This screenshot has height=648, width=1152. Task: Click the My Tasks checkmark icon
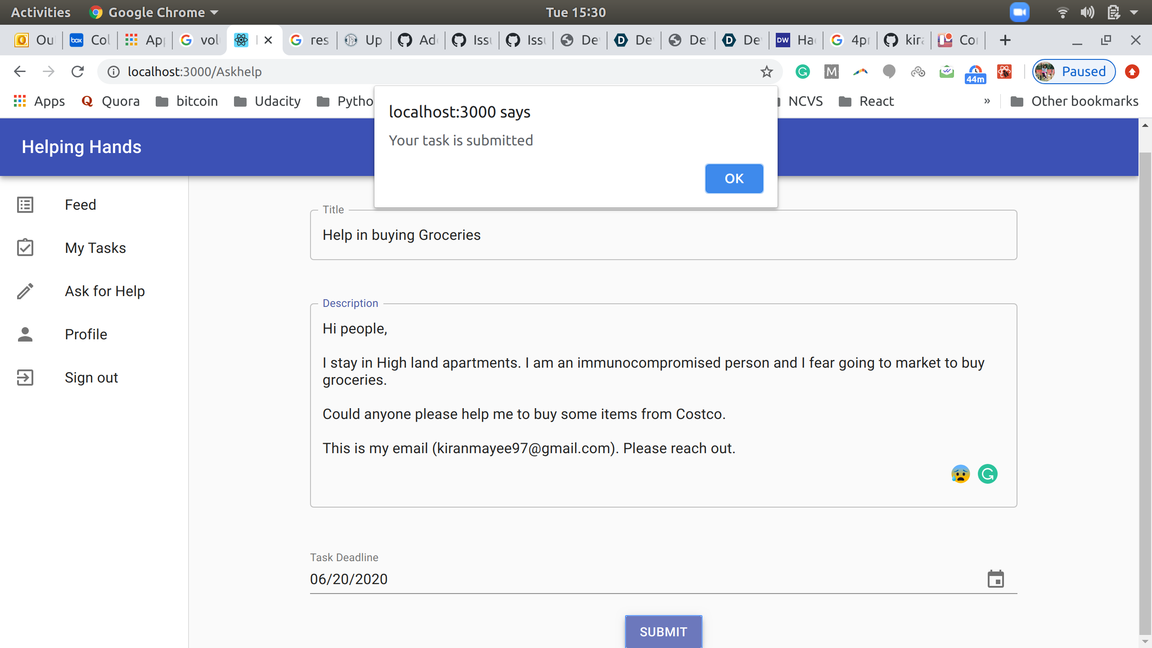[x=25, y=248]
